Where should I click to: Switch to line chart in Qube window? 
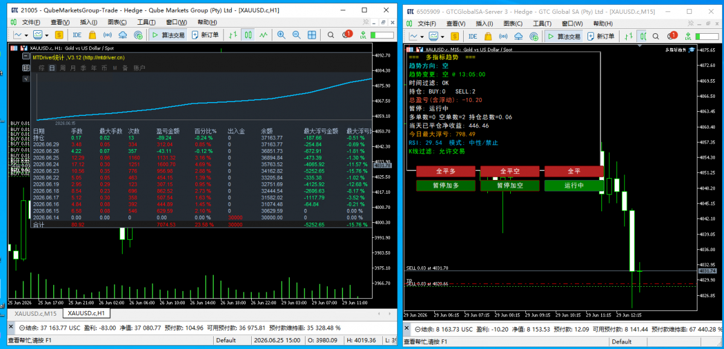264,35
